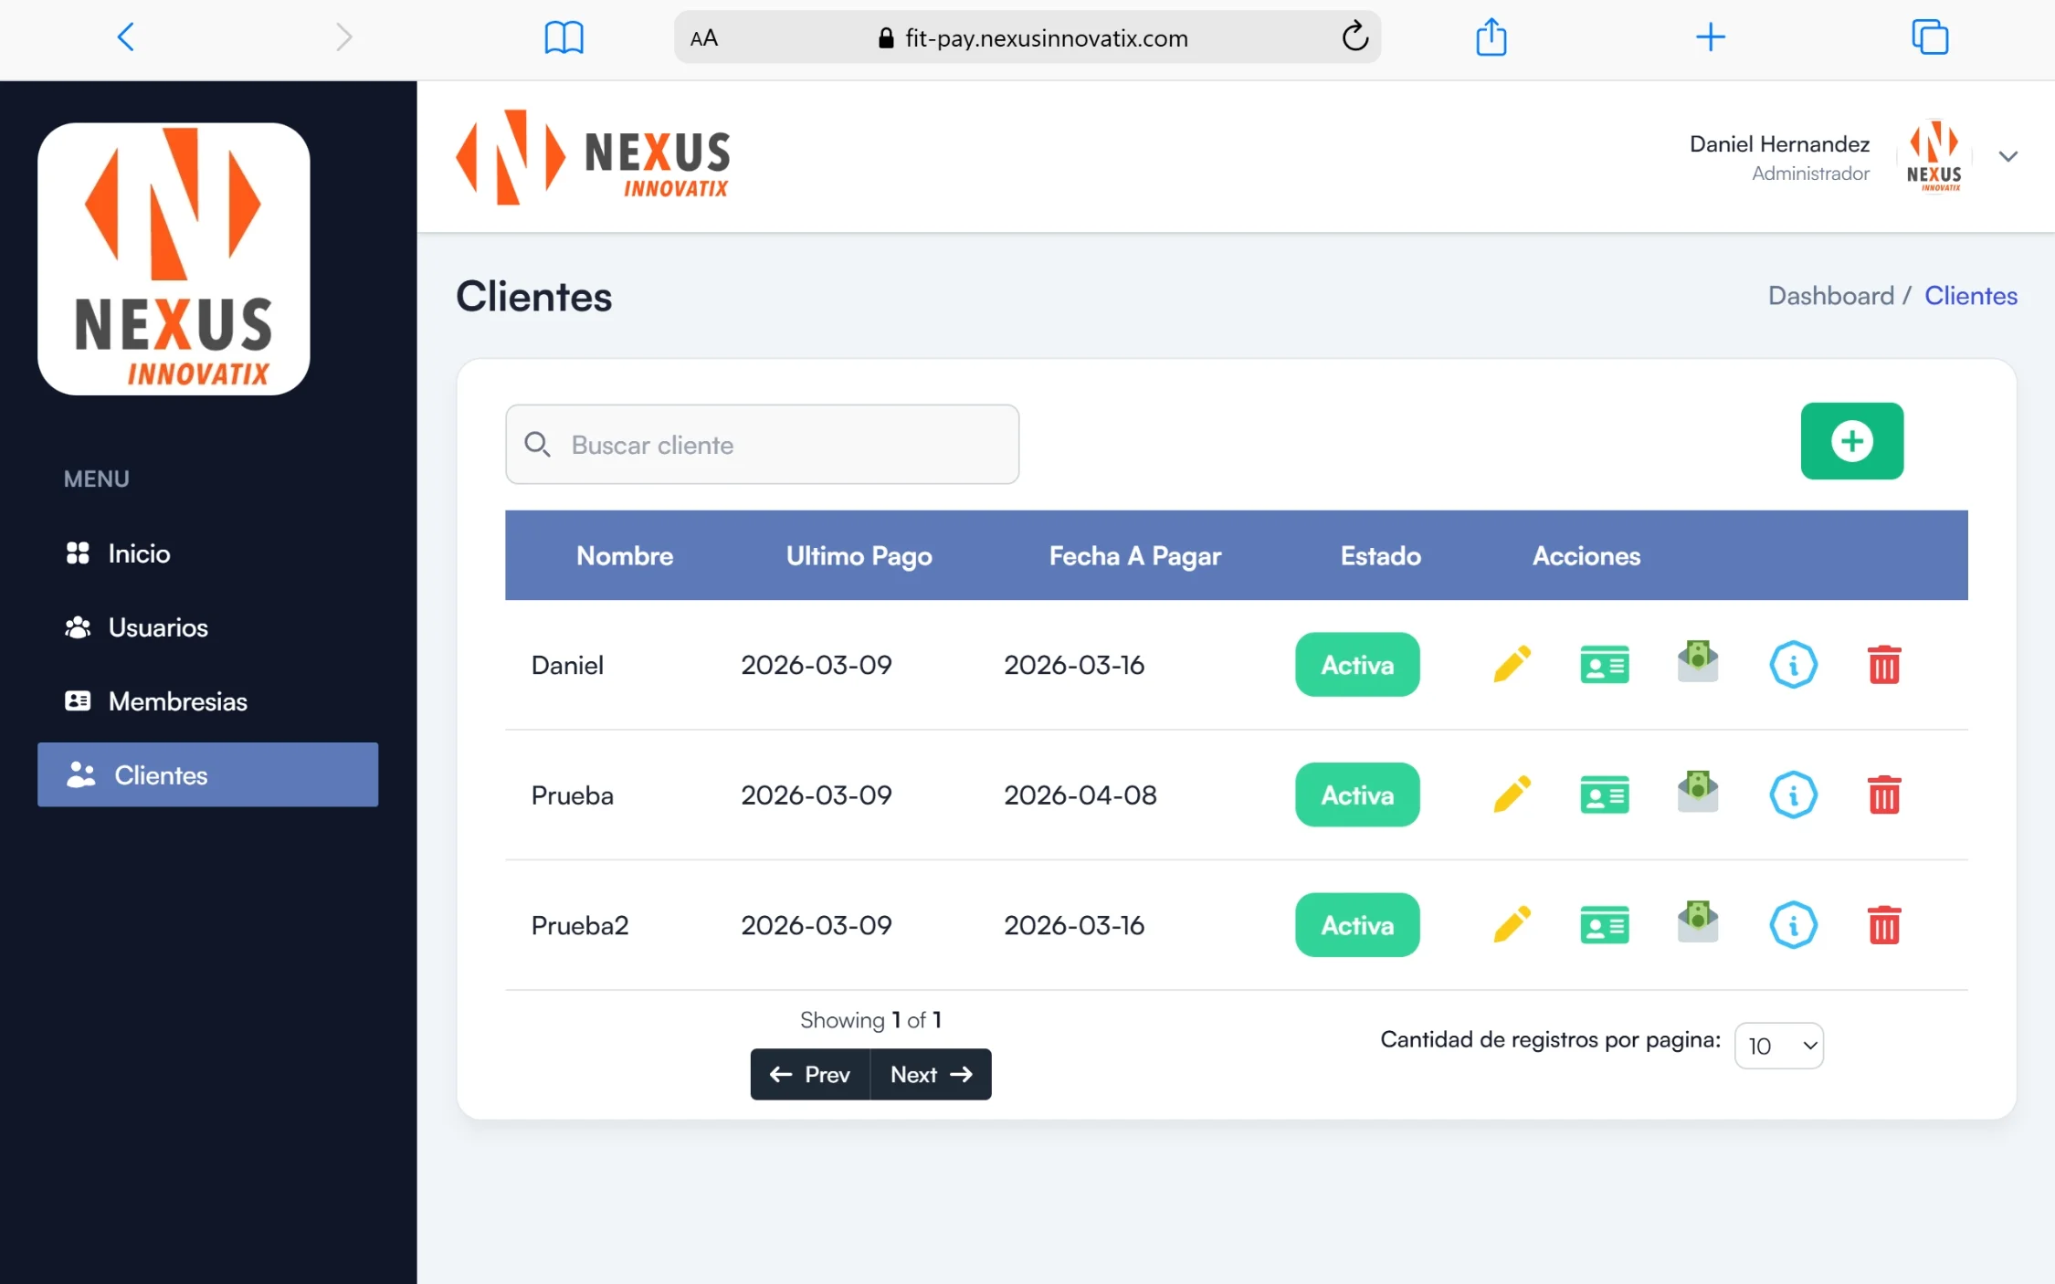The image size is (2055, 1284).
Task: Click the info icon in Prueba2 row
Action: [1793, 925]
